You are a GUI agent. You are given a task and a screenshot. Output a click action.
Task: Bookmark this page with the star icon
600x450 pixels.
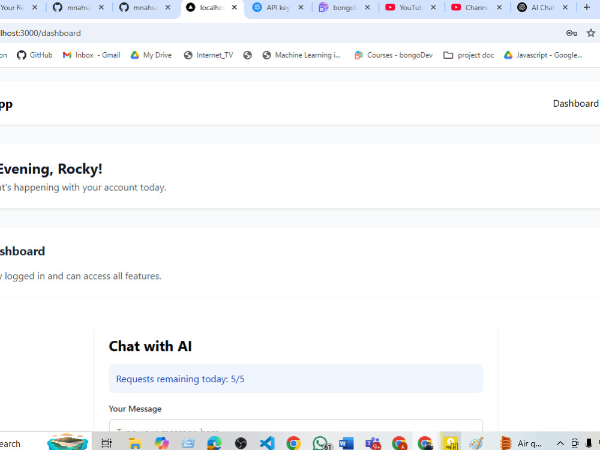(x=591, y=33)
